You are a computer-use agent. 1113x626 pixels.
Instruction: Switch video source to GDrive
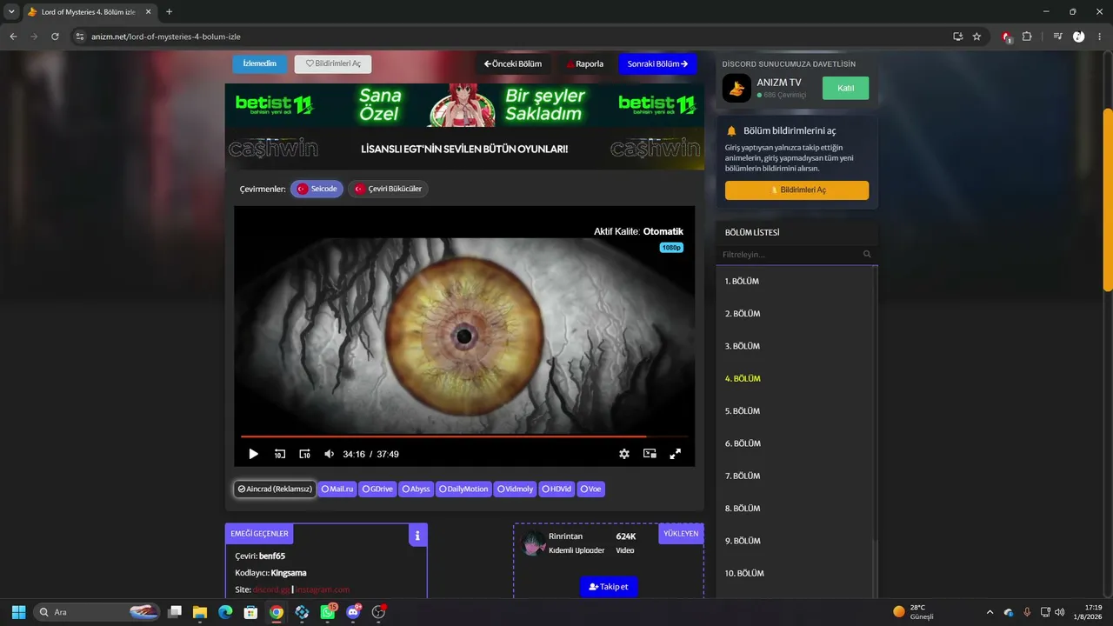pyautogui.click(x=377, y=489)
